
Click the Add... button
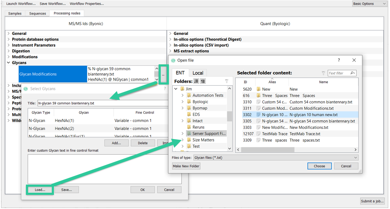pyautogui.click(x=116, y=143)
